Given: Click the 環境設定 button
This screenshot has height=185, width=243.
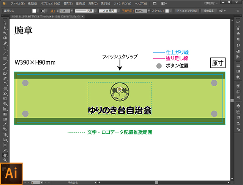Looking at the screenshot, I should tap(208, 11).
